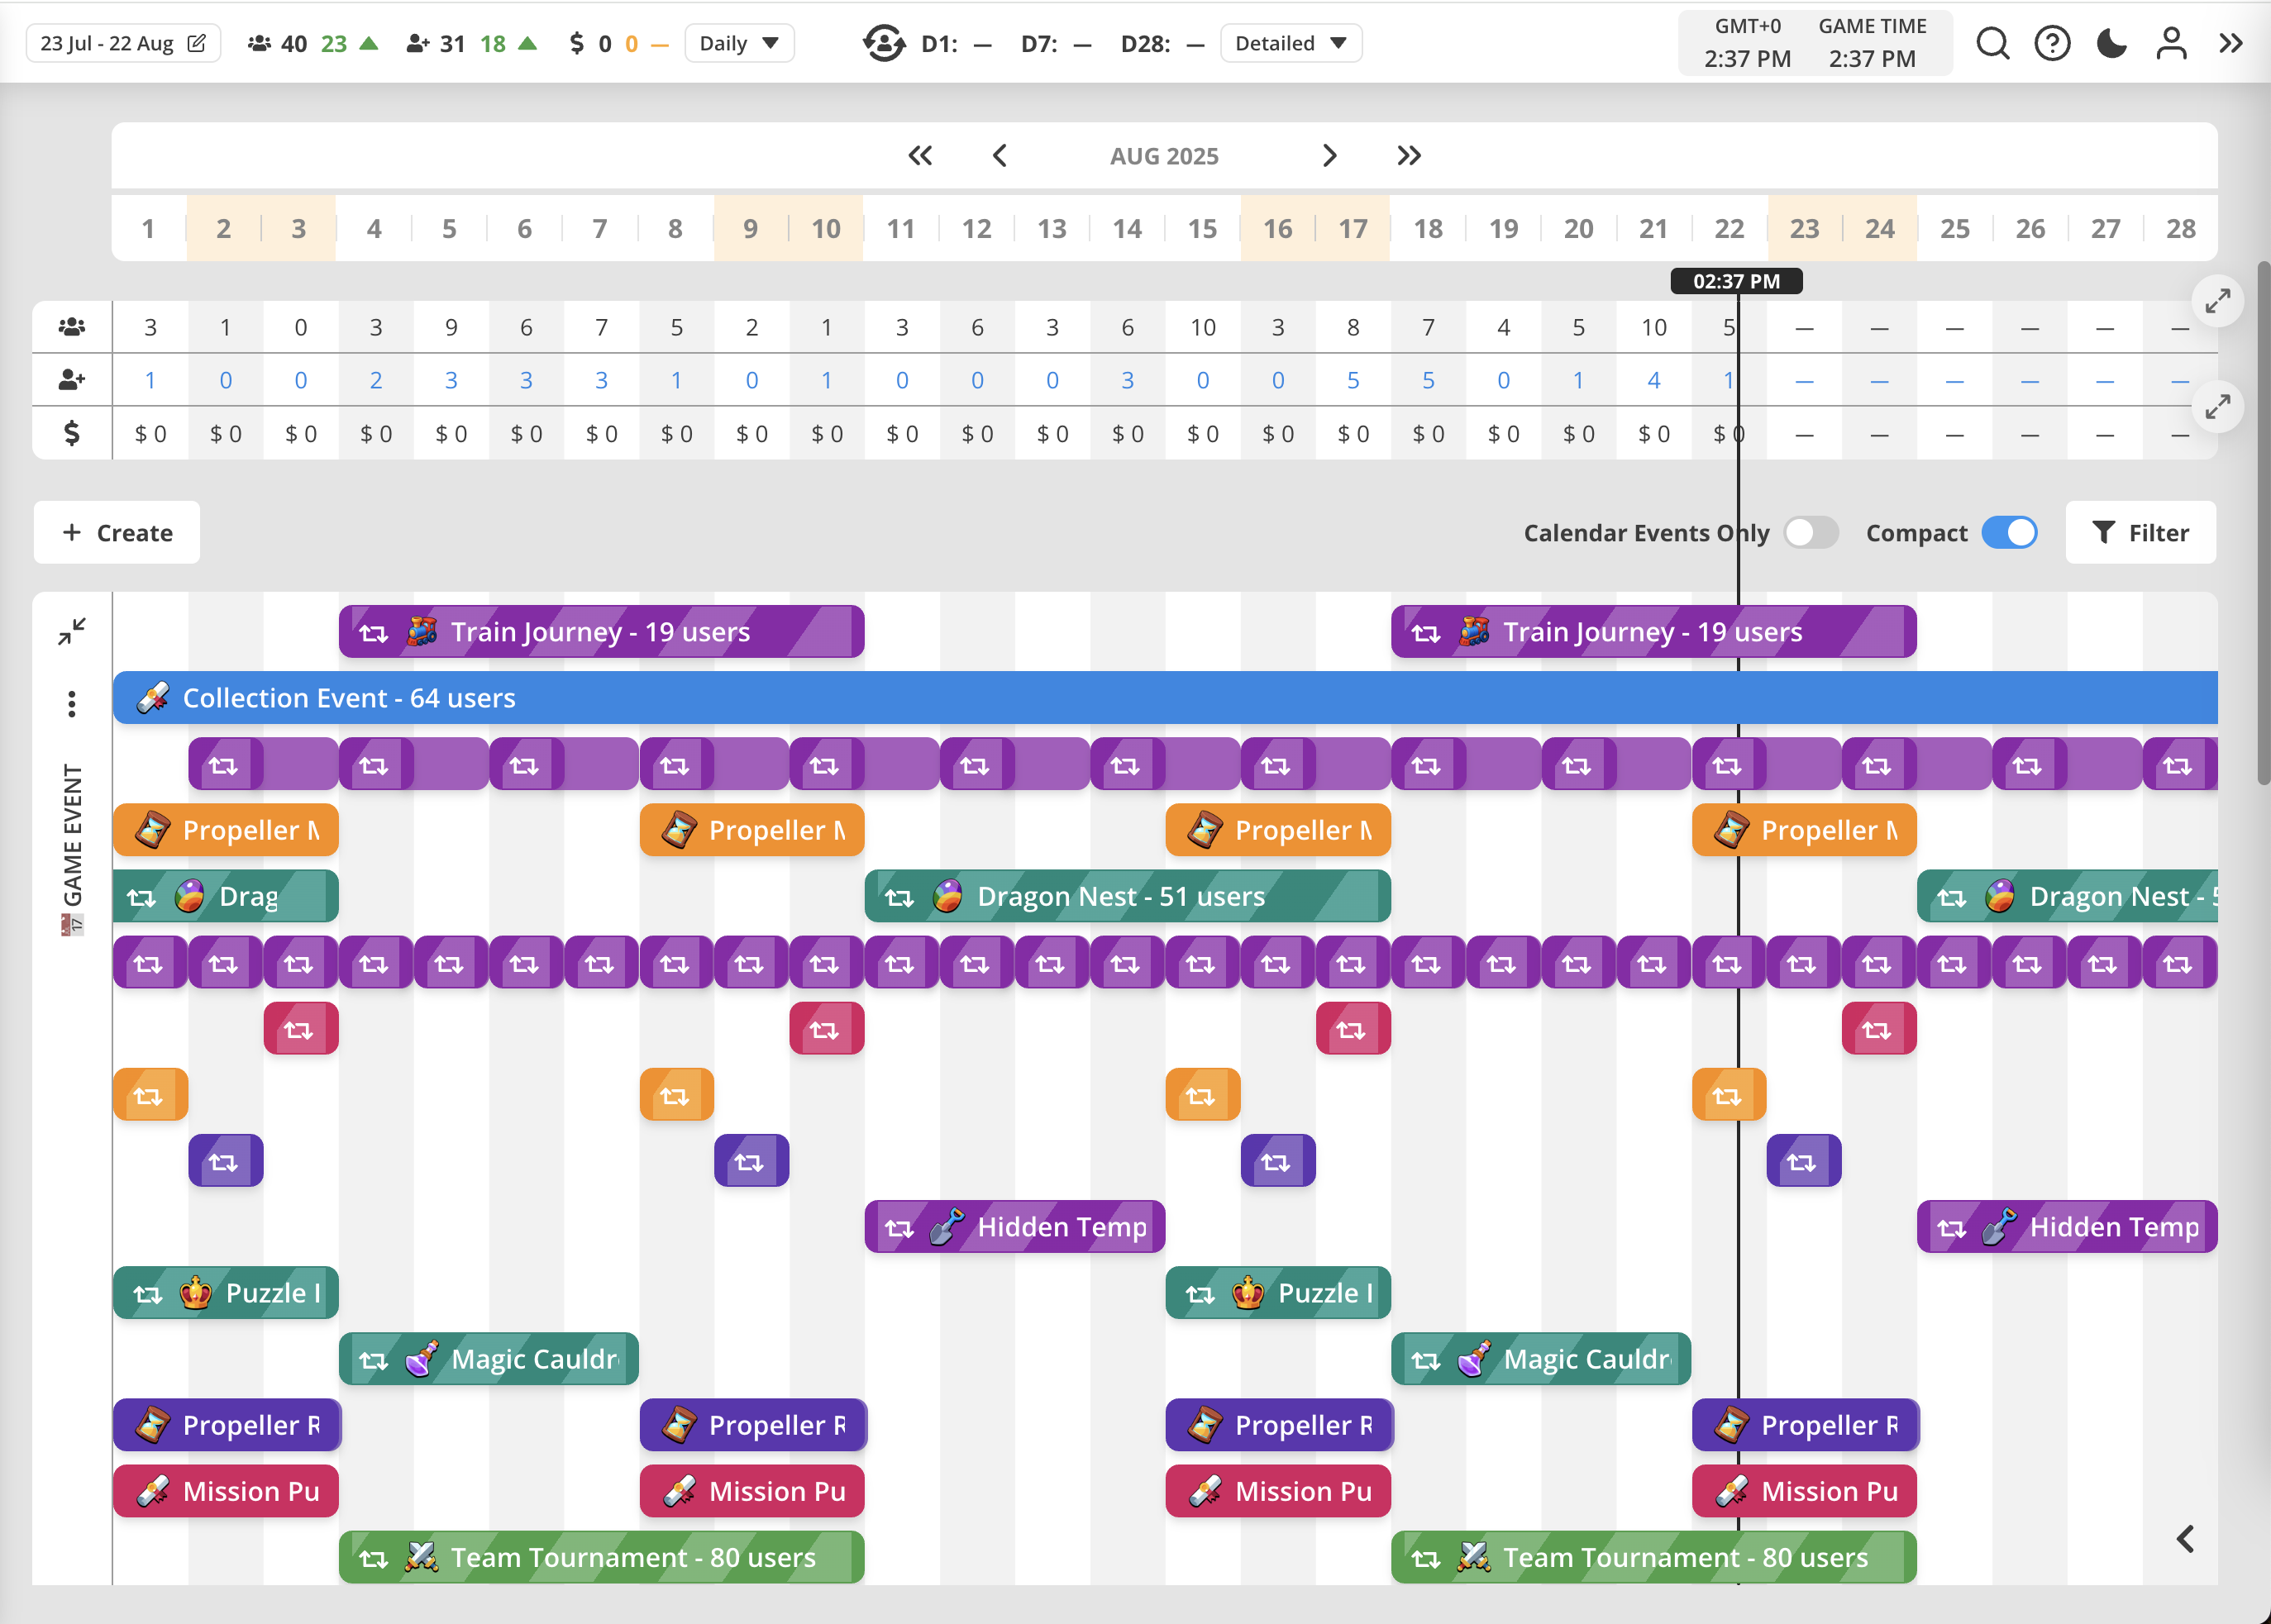Screen dimensions: 2271x1624
Task: Click the Create button
Action: coord(117,532)
